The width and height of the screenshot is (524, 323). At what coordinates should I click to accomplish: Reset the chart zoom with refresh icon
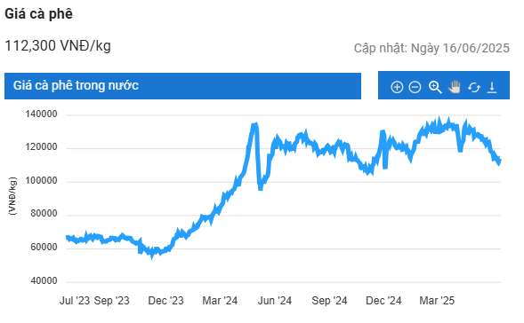click(x=474, y=87)
